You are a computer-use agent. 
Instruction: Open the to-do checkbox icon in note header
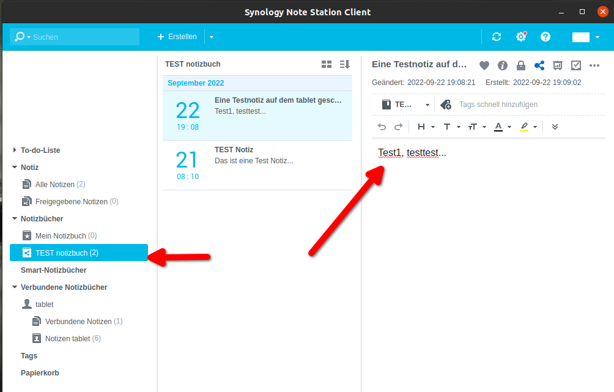576,65
